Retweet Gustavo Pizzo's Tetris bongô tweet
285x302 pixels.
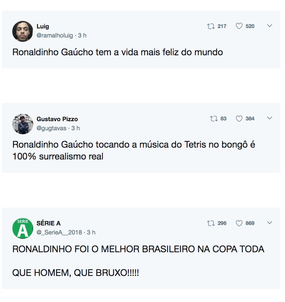(214, 119)
